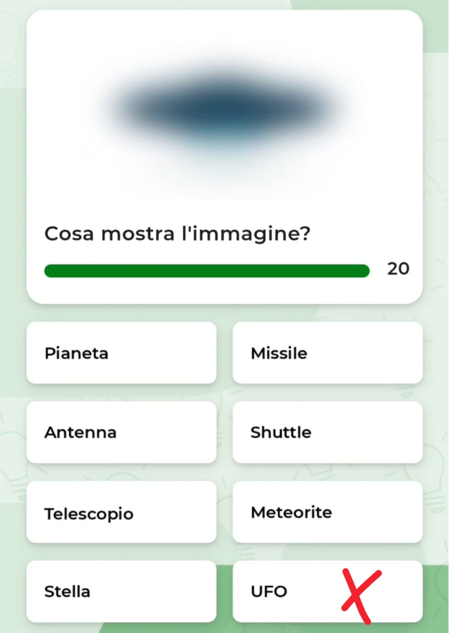Tap the answer card below Pianeta
Screen dimensions: 449x633
tap(121, 432)
